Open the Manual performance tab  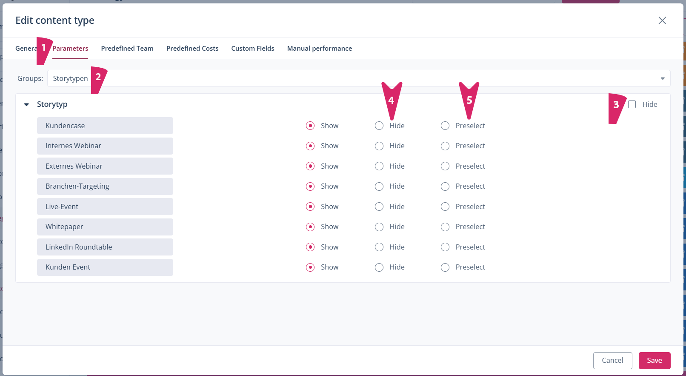(x=319, y=49)
